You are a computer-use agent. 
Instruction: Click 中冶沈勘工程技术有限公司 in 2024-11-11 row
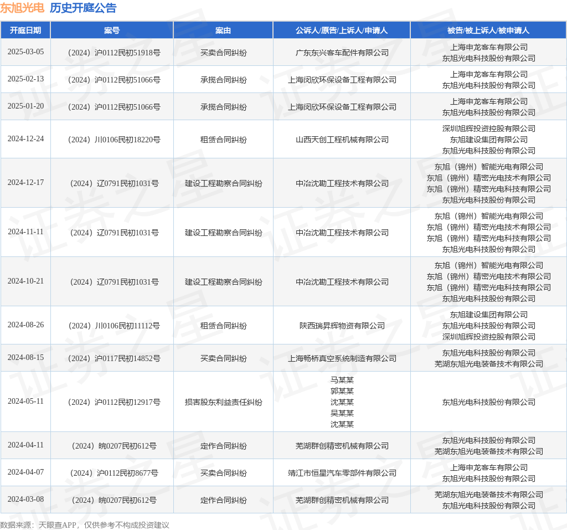point(342,233)
